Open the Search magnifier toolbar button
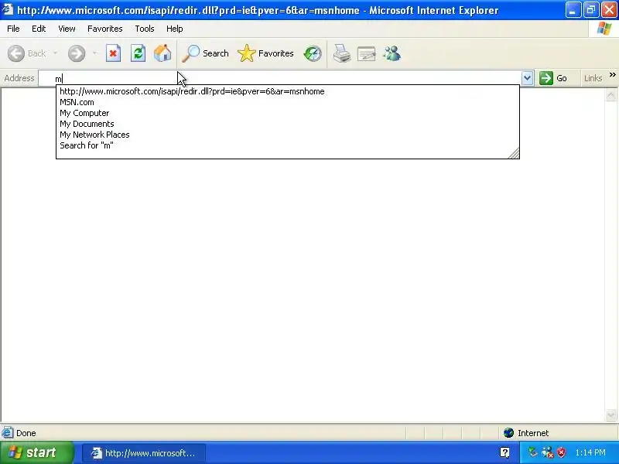 point(205,53)
